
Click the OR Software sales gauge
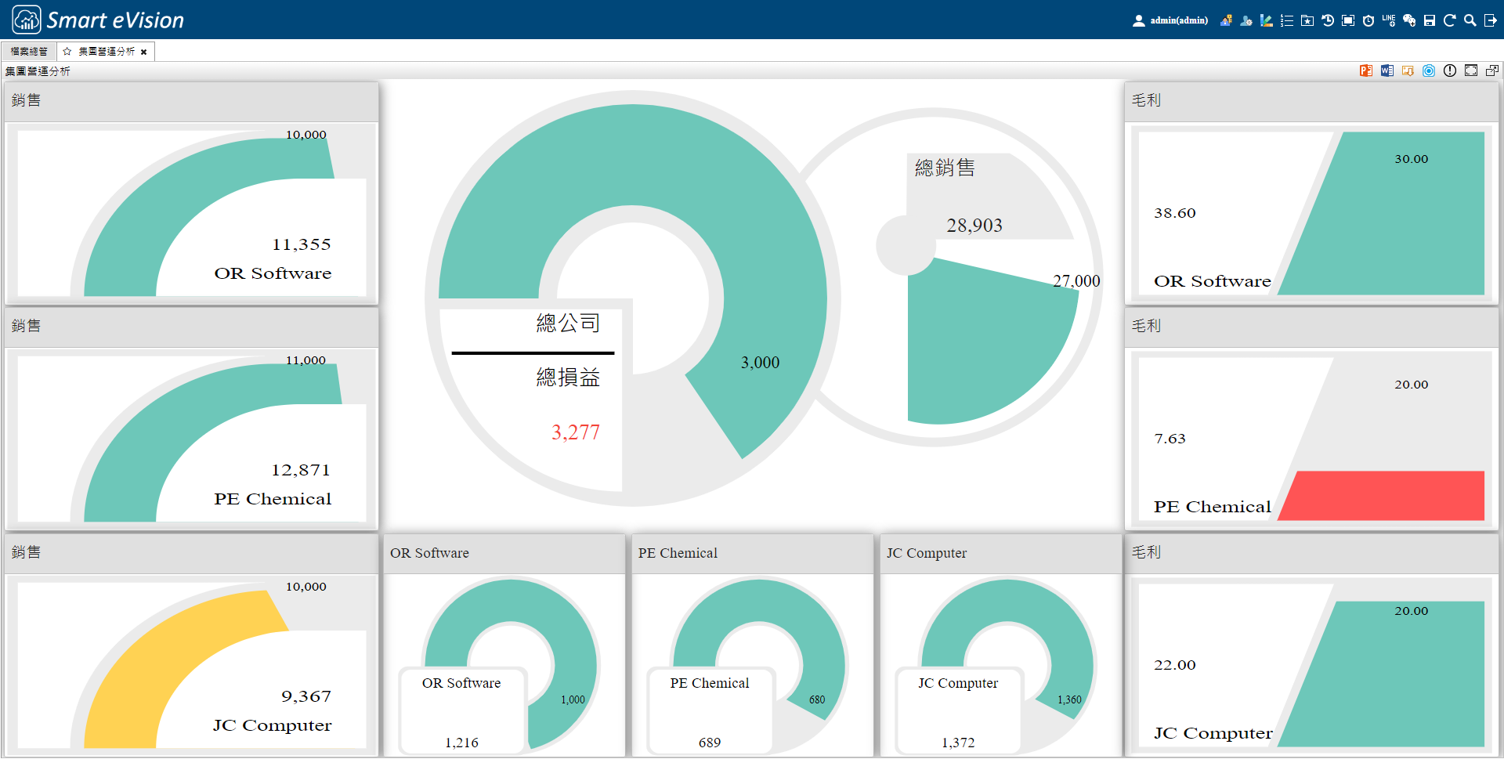click(x=192, y=213)
